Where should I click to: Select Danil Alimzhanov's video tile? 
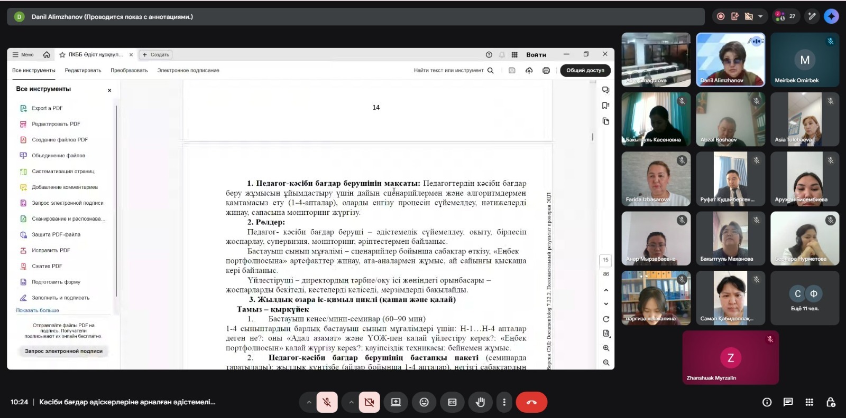point(730,60)
